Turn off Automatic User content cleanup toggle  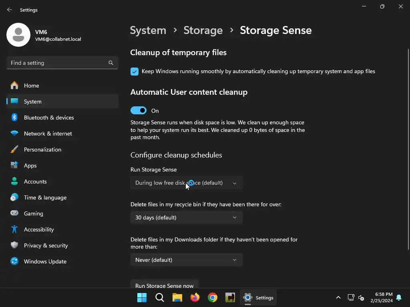click(139, 111)
